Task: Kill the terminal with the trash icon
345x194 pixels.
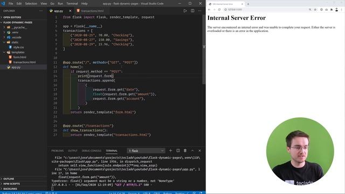Action: 185,151
